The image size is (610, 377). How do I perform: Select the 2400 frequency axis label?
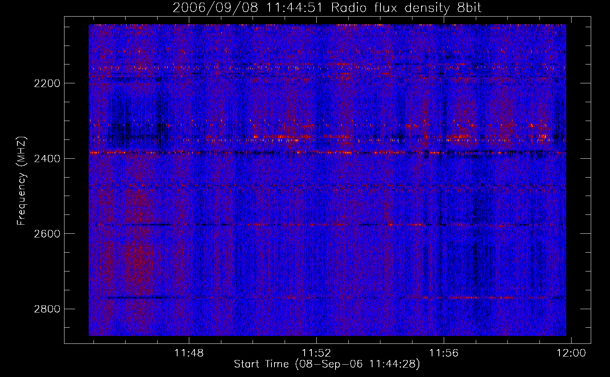point(47,159)
